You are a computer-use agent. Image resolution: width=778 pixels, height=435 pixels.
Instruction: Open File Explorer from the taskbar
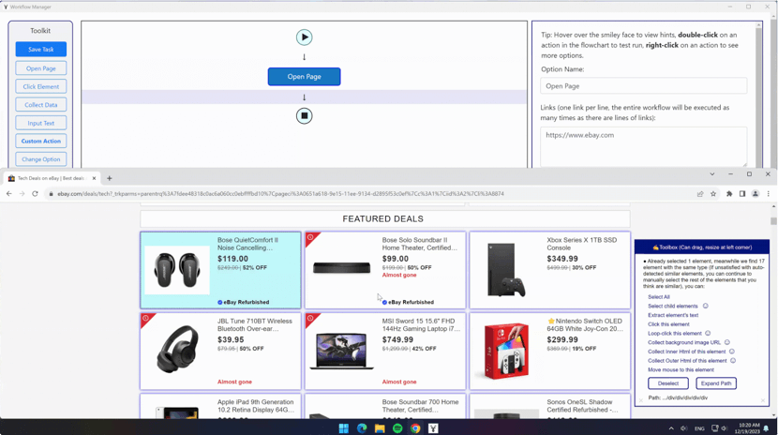point(380,428)
